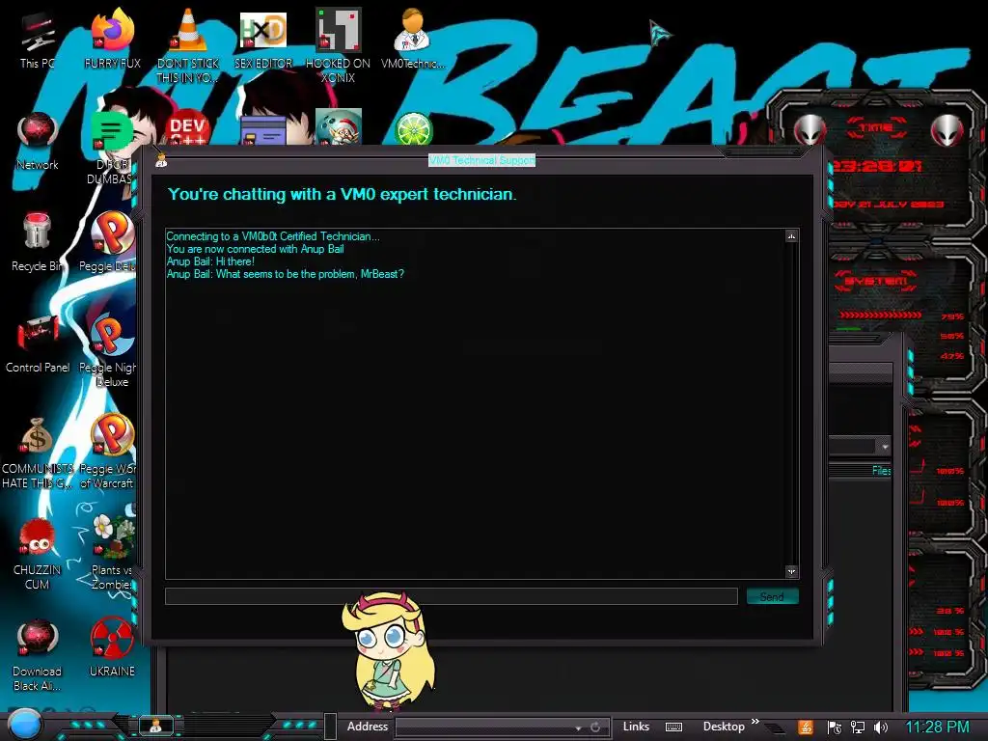
Task: Launch the UKRAINE radiation icon
Action: pos(112,645)
